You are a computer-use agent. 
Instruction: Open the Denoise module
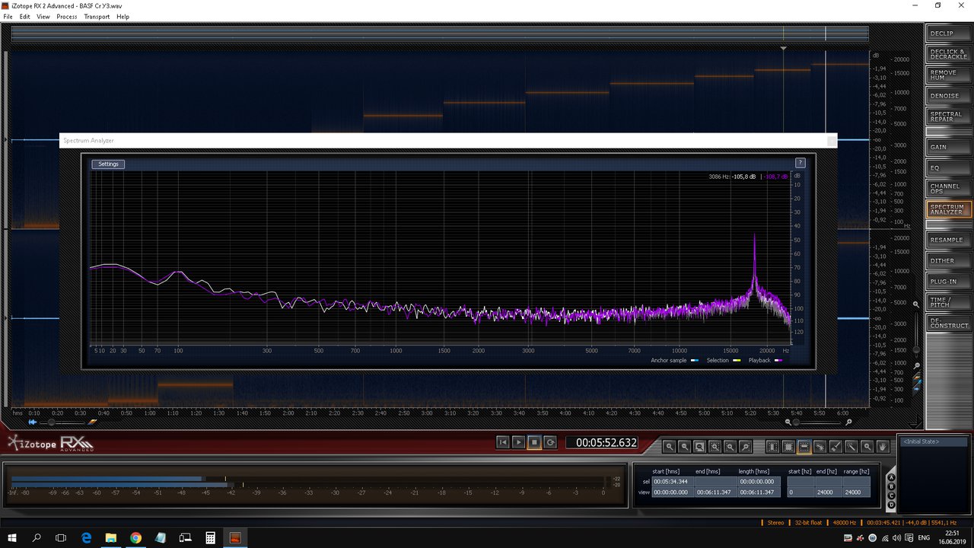pyautogui.click(x=947, y=96)
